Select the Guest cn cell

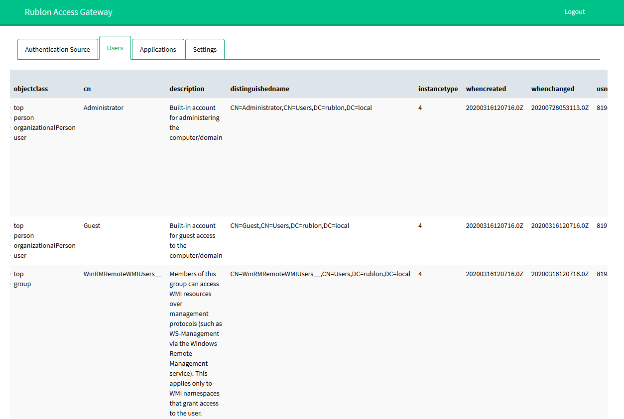92,226
